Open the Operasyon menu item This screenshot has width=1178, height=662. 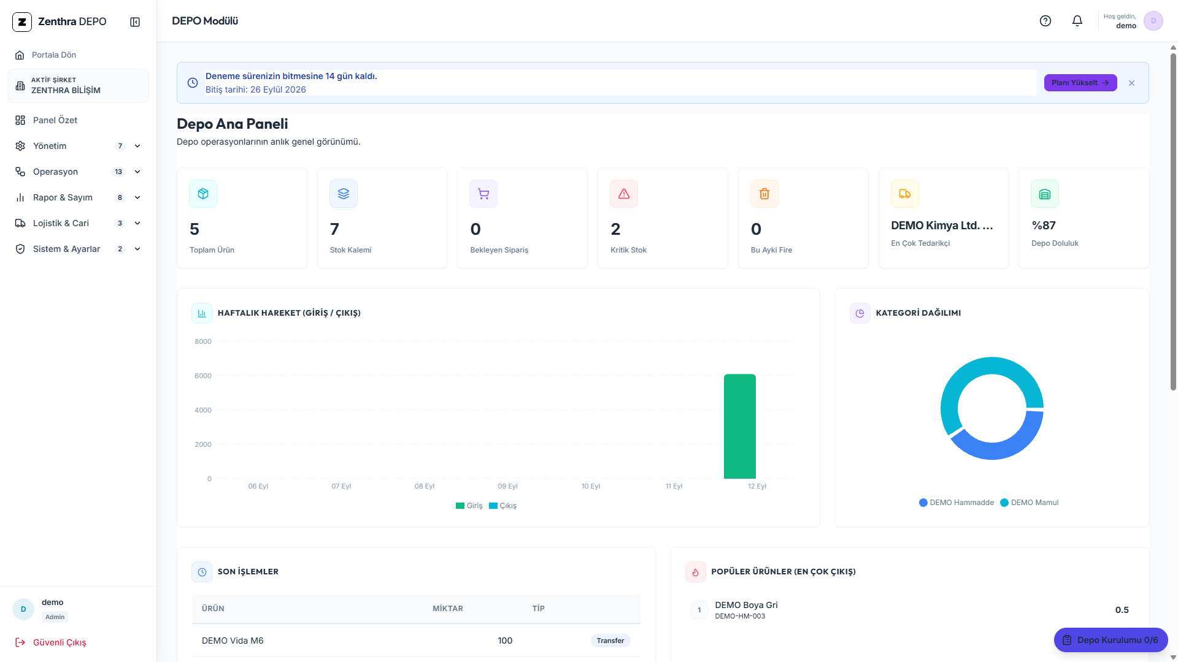point(78,172)
